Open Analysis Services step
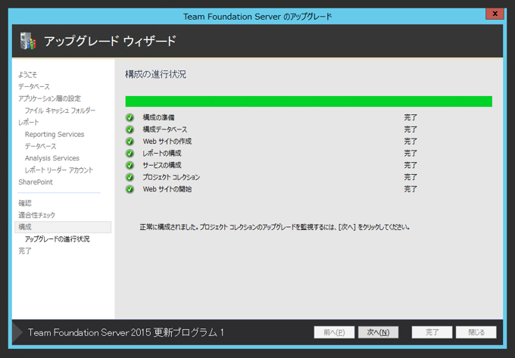Screen dimensions: 515x358 click(52, 158)
